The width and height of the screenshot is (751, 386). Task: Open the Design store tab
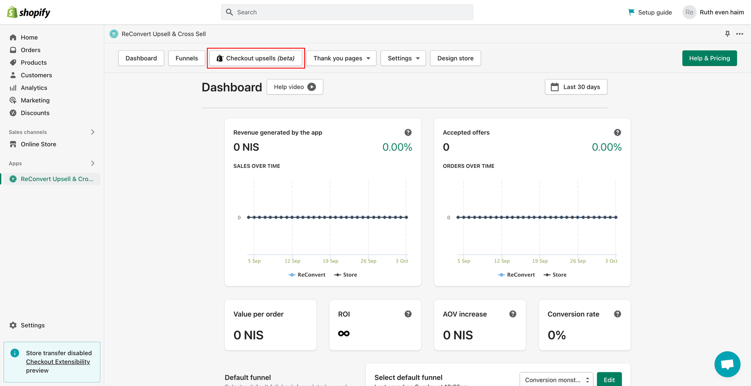(x=455, y=58)
